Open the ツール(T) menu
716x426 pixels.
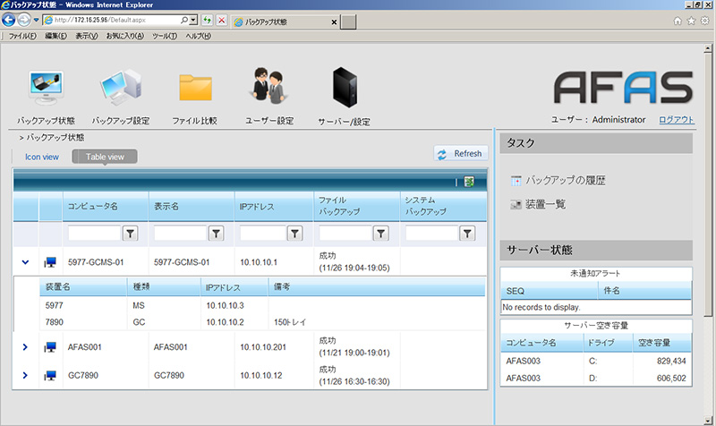(x=165, y=36)
